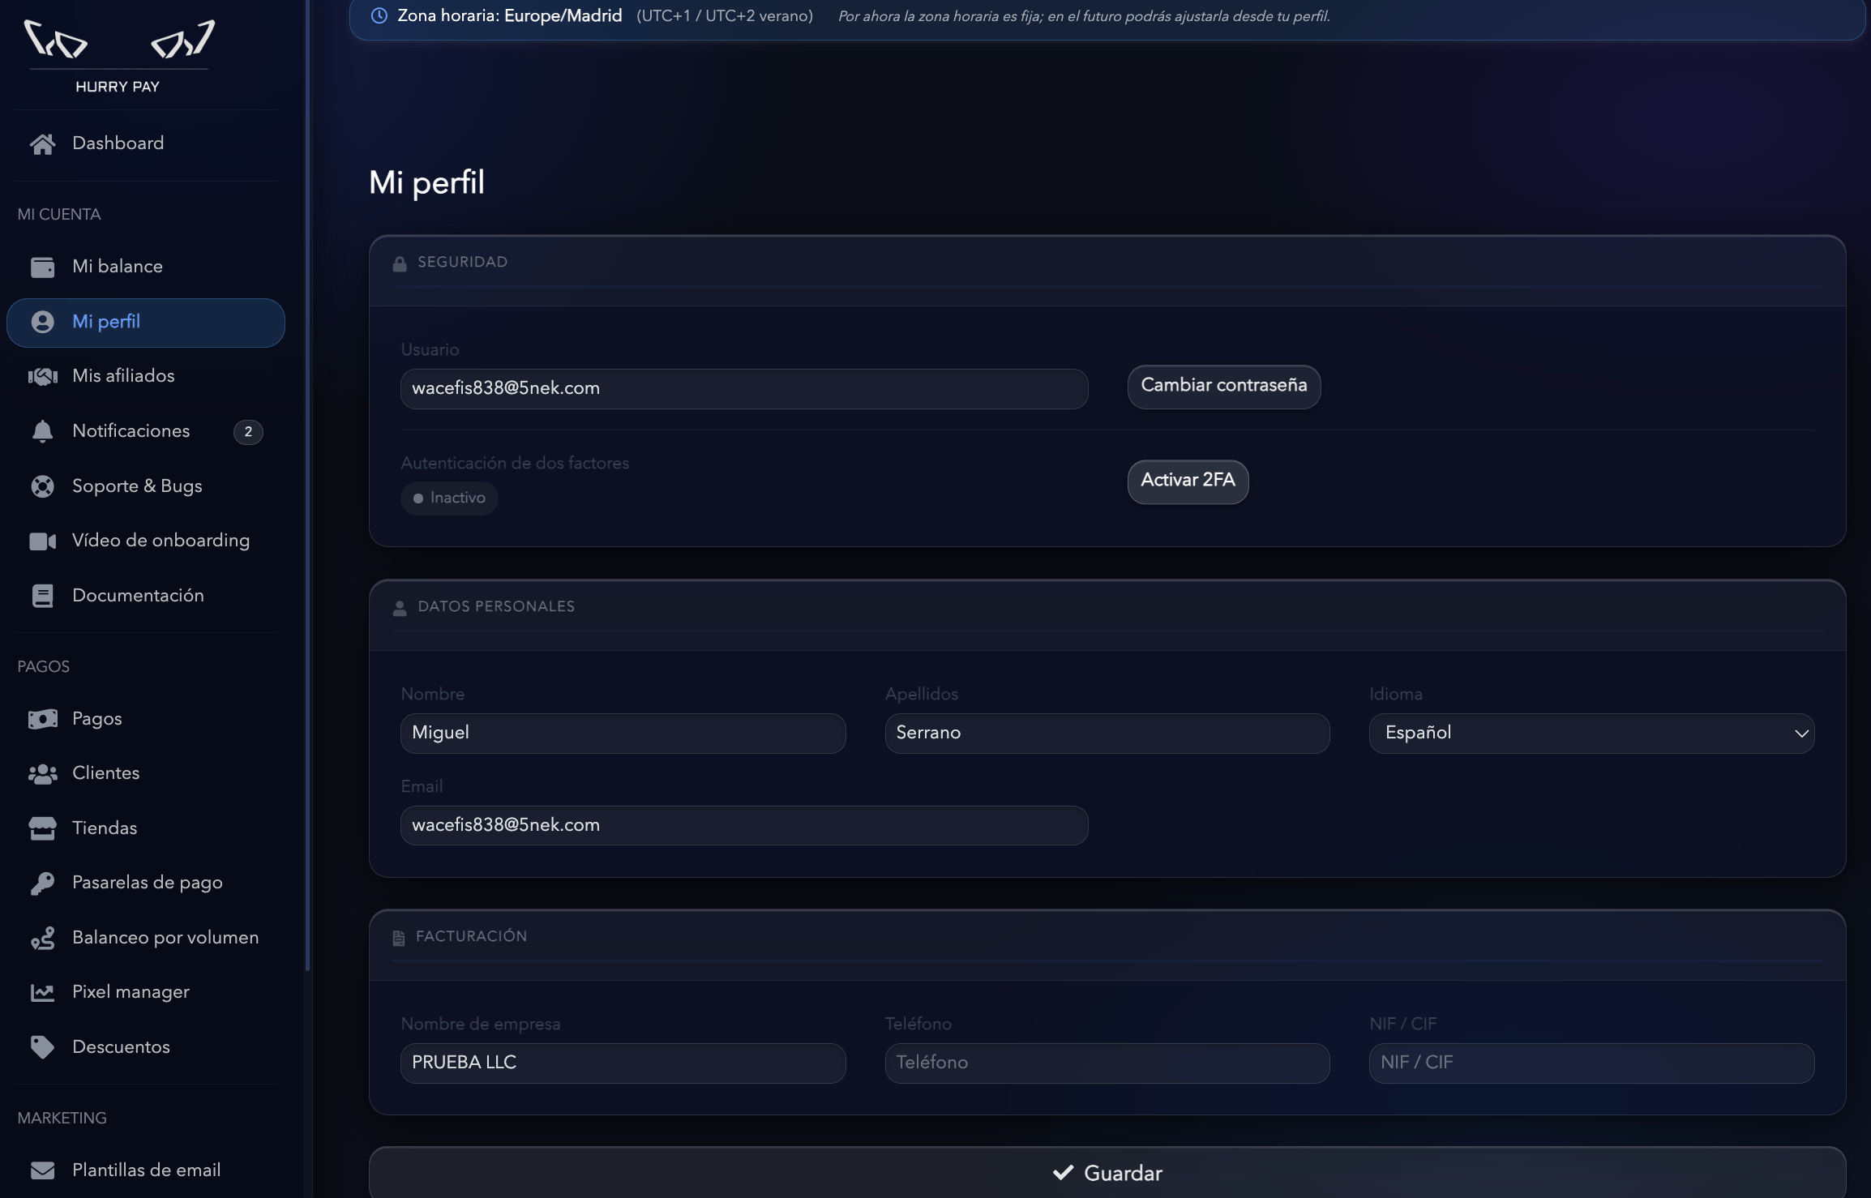Save profile with Guardar button
Screen dimensions: 1871x1198
pyautogui.click(x=1107, y=1173)
